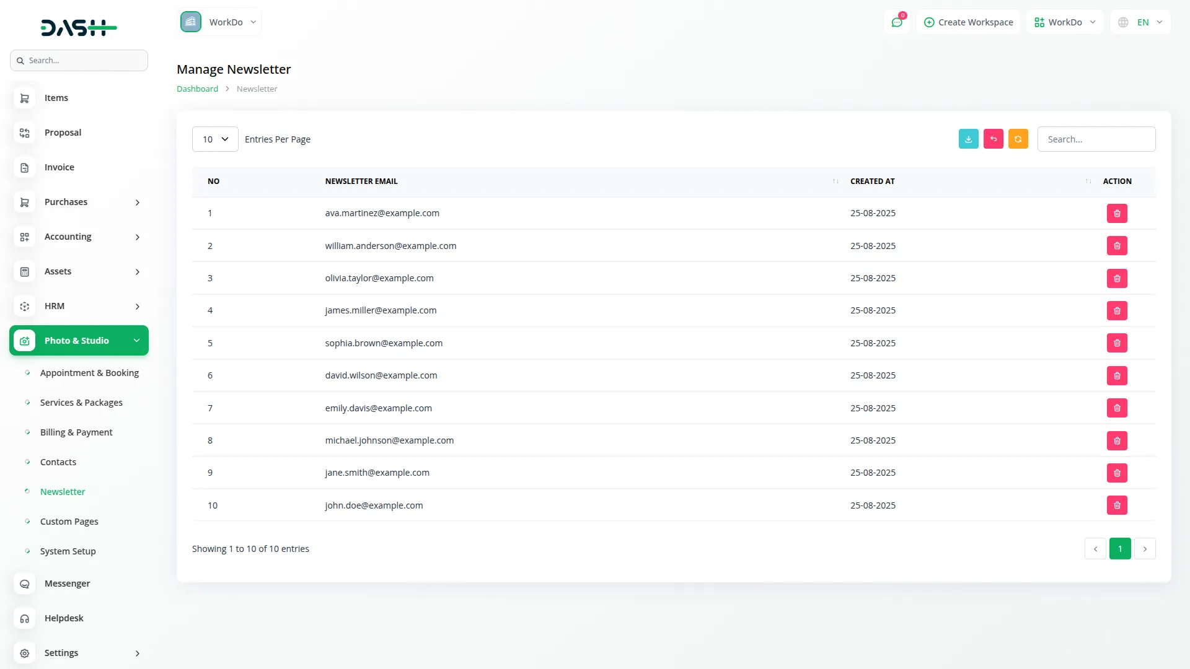Sort by Newsletter Email column header
This screenshot has height=669, width=1190.
(x=361, y=181)
